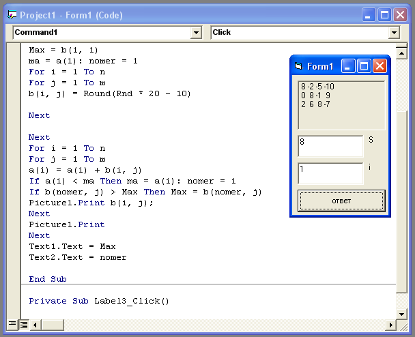The image size is (415, 337).
Task: Close the Project1 code window
Action: pyautogui.click(x=400, y=15)
